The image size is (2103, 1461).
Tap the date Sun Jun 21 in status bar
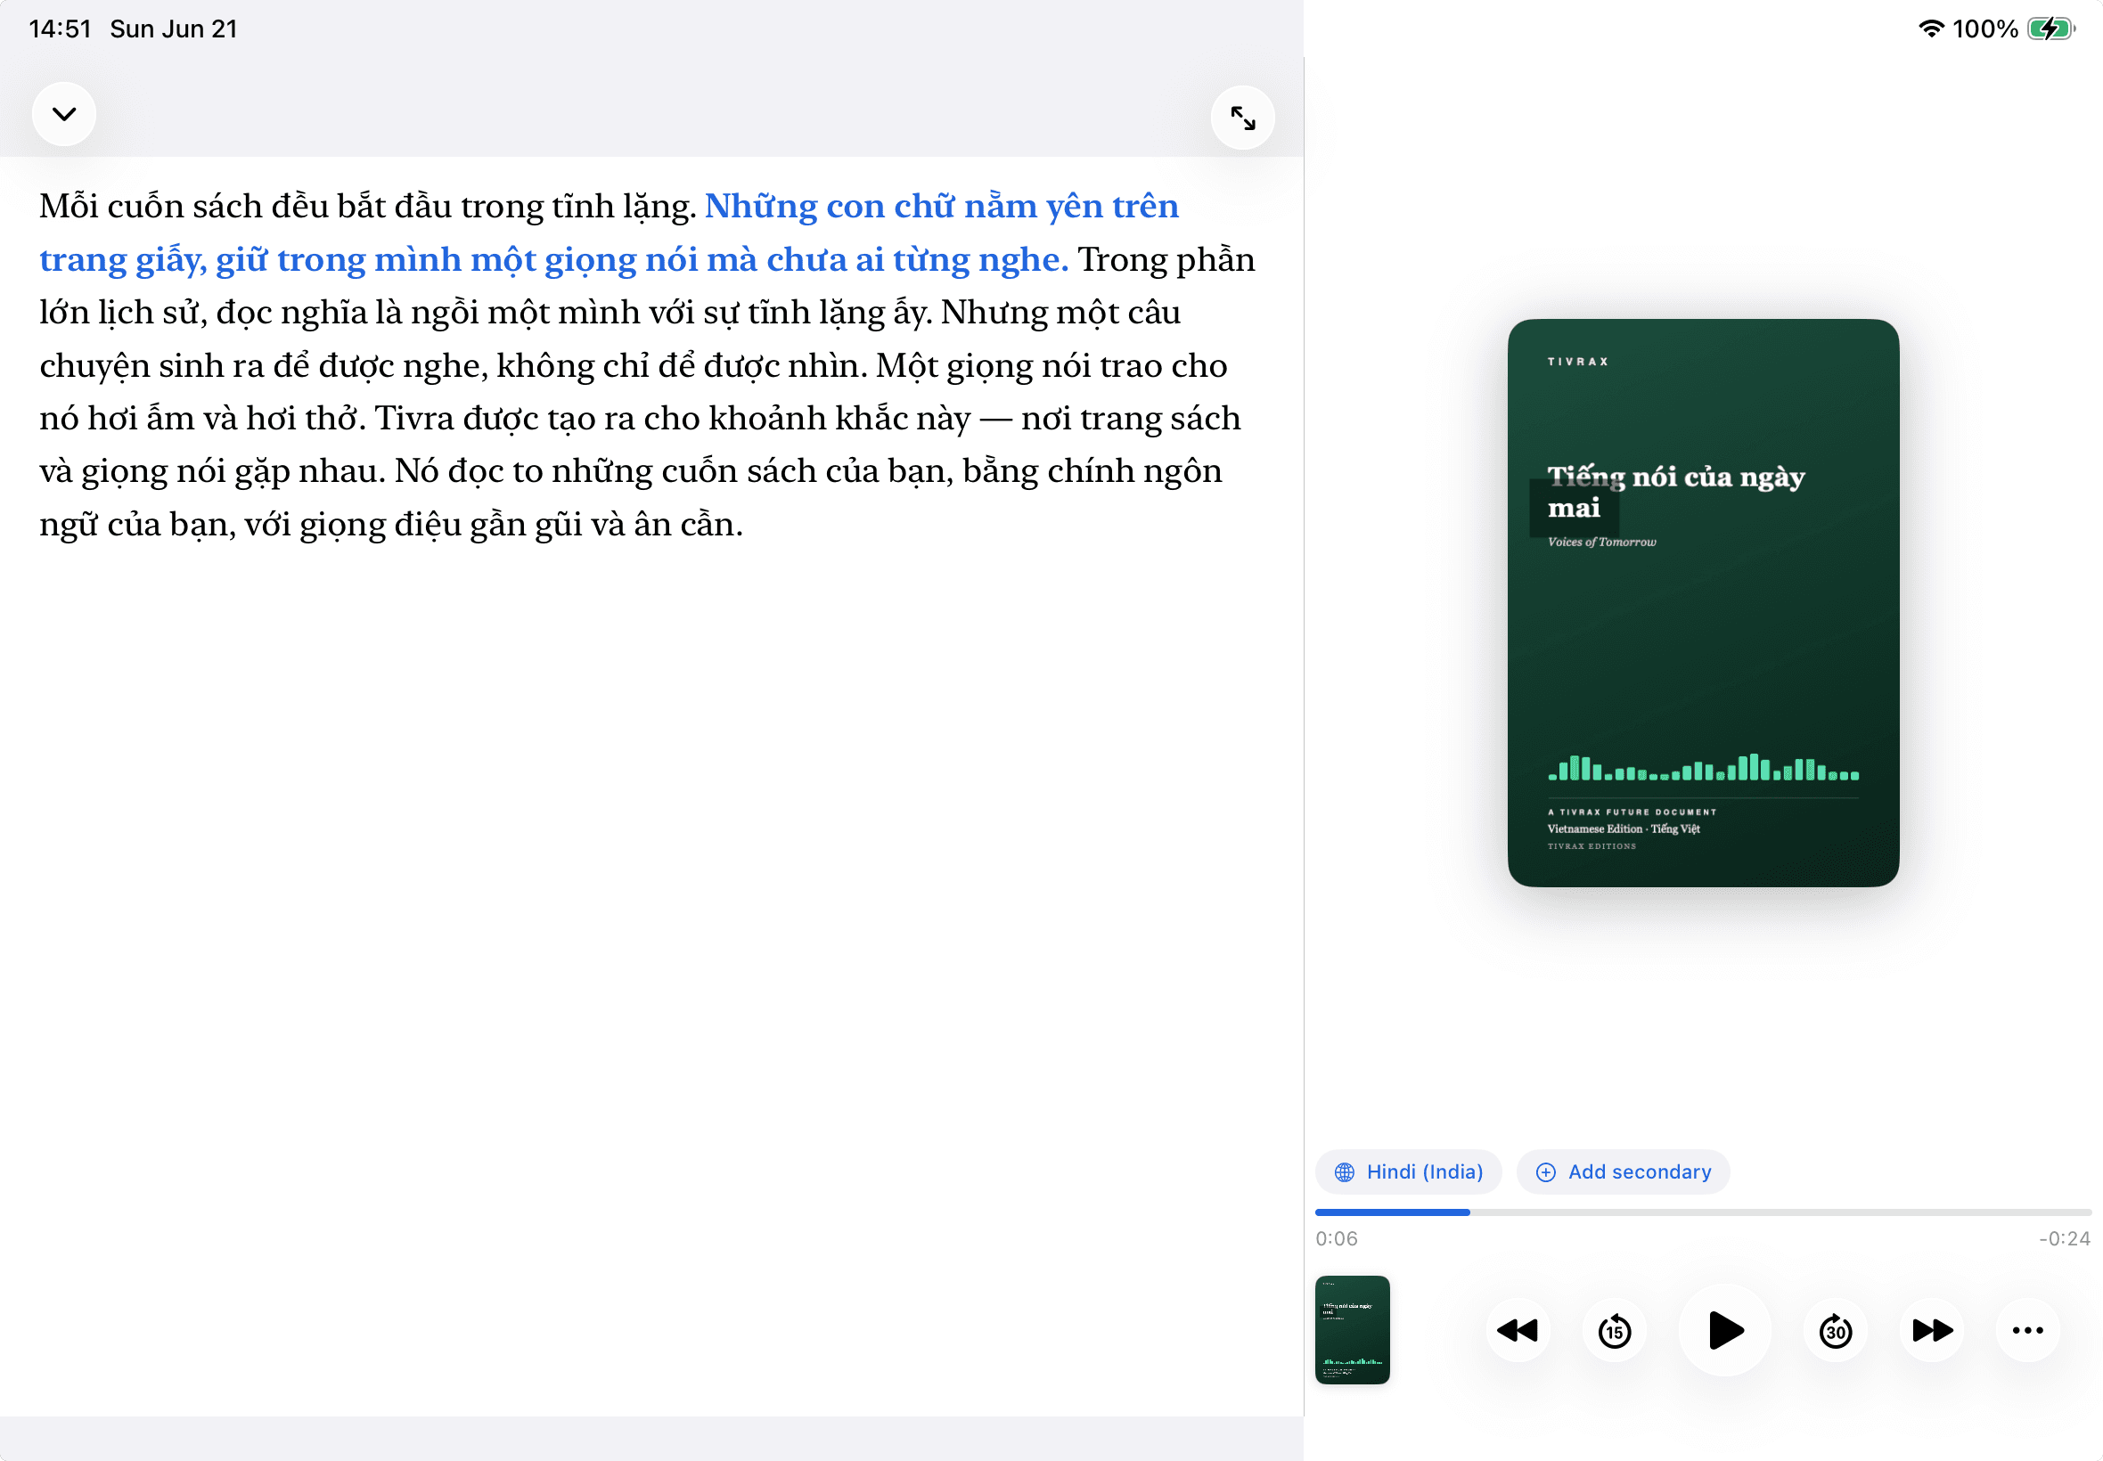pos(174,29)
